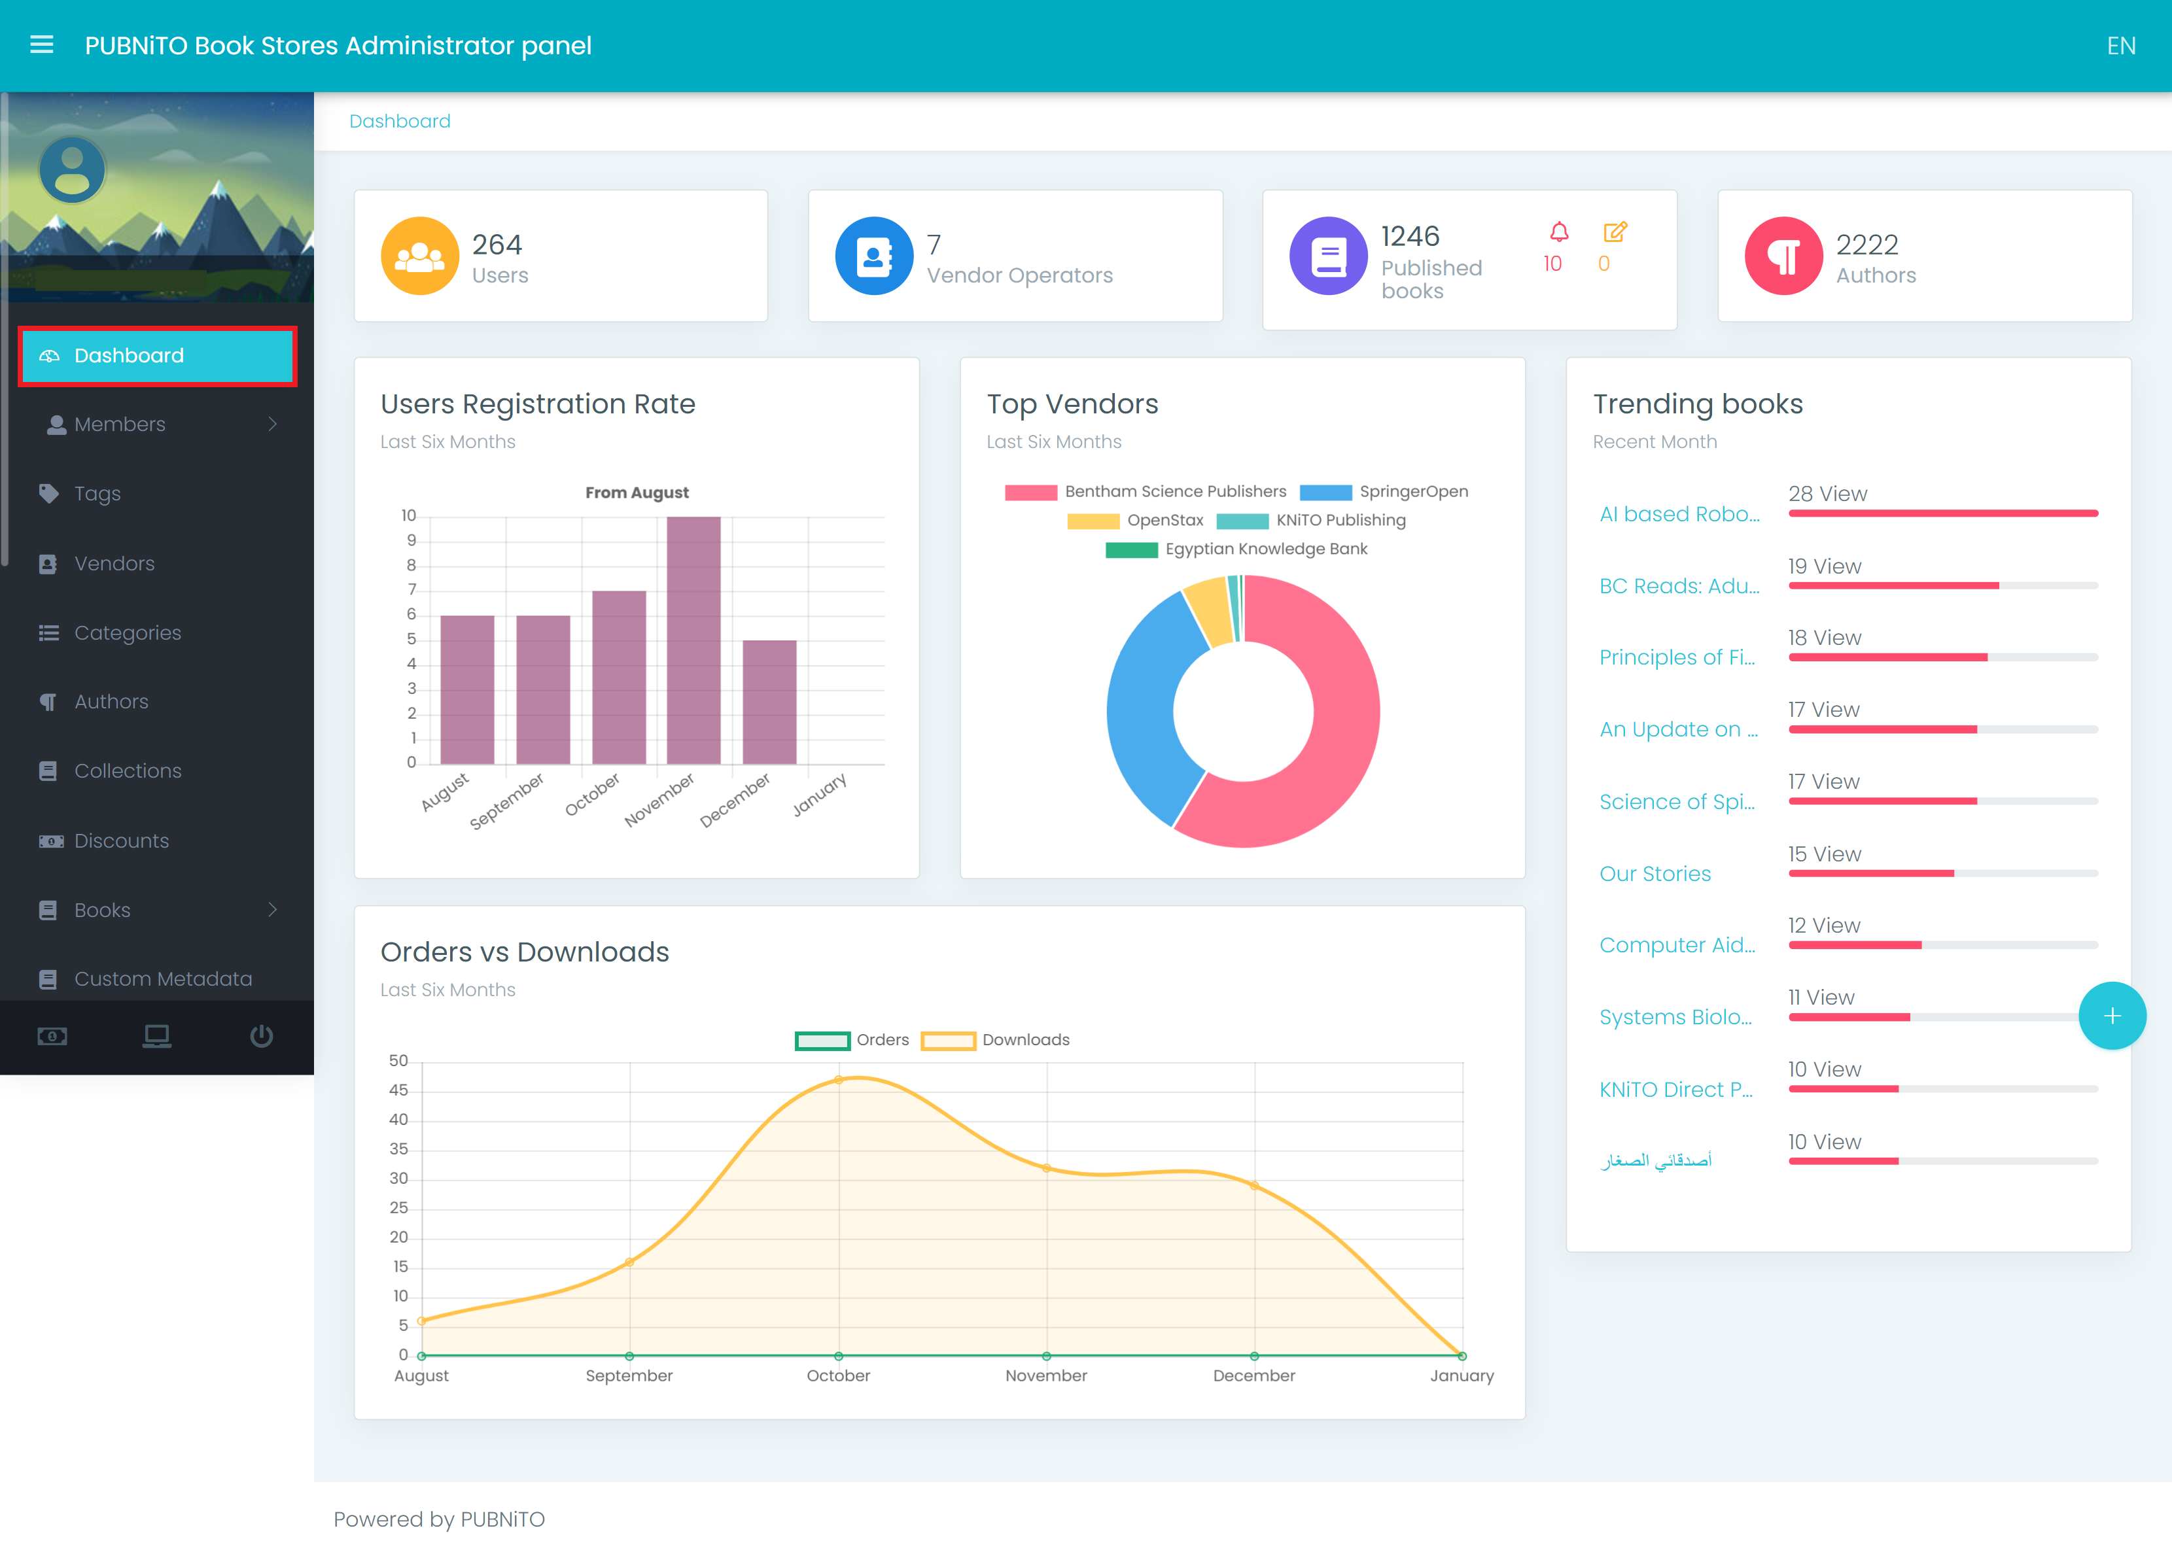Toggle Bentham Science Publishers legend item

1146,493
